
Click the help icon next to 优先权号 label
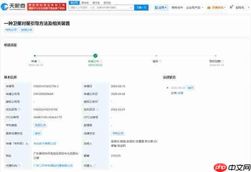point(19,110)
